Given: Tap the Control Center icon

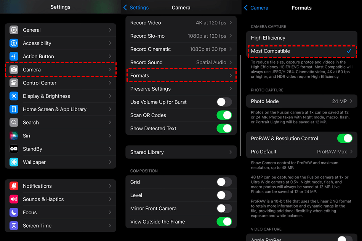Looking at the screenshot, I should 14,83.
